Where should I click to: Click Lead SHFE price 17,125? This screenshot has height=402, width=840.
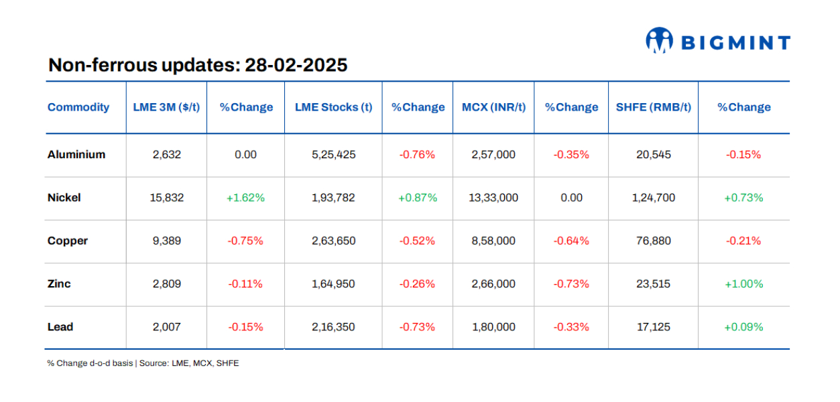tap(653, 327)
